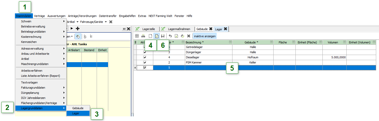Uncheck the Aktiv checkbox for Diesellager
Viewport: 379px width, 121px height.
click(x=145, y=57)
